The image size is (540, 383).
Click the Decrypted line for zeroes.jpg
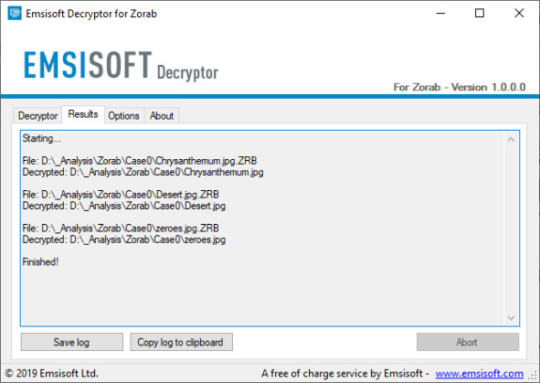(x=124, y=239)
